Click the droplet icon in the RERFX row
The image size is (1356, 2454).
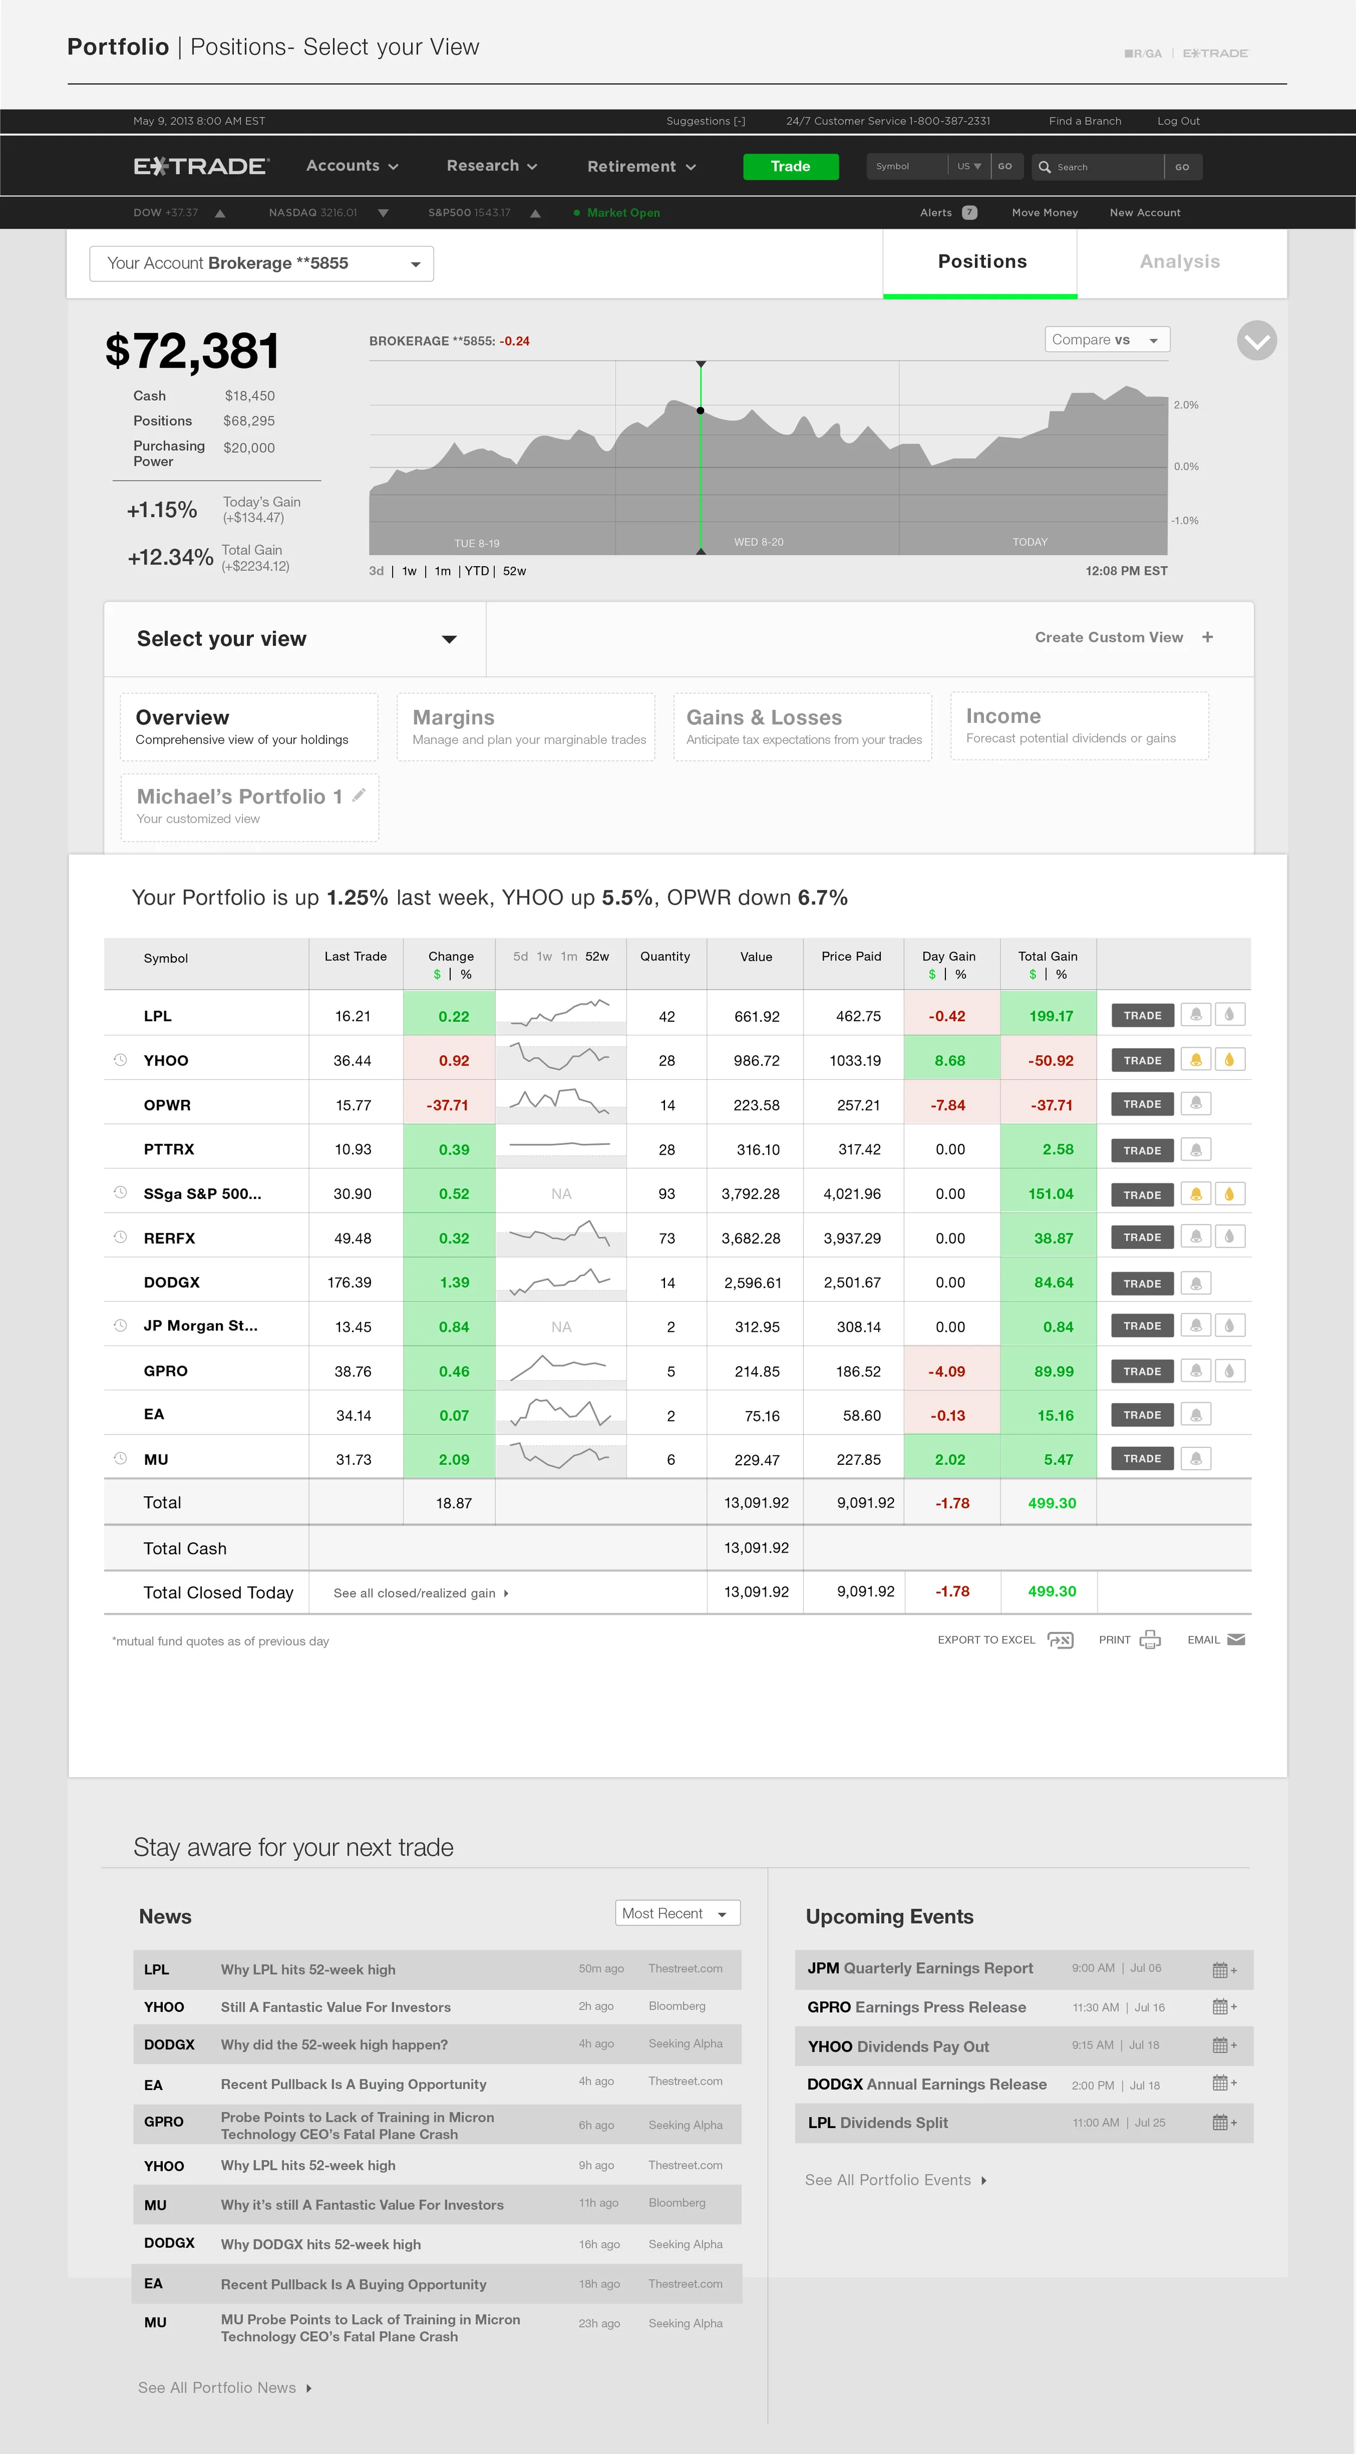coord(1229,1236)
